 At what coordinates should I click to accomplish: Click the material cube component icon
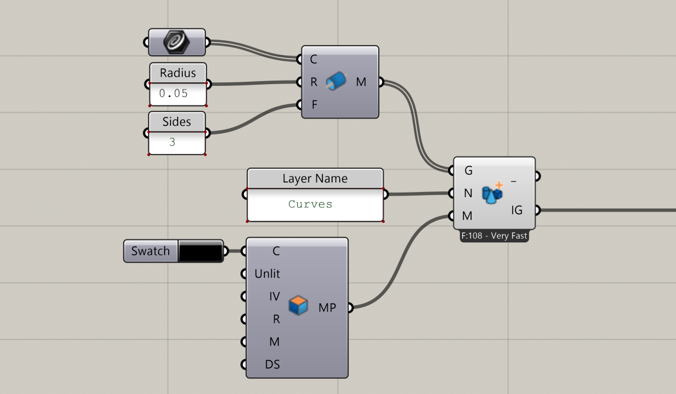click(299, 306)
